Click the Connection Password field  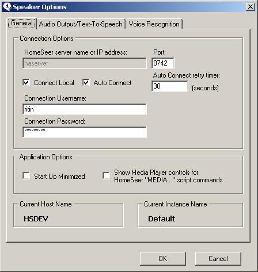85,132
